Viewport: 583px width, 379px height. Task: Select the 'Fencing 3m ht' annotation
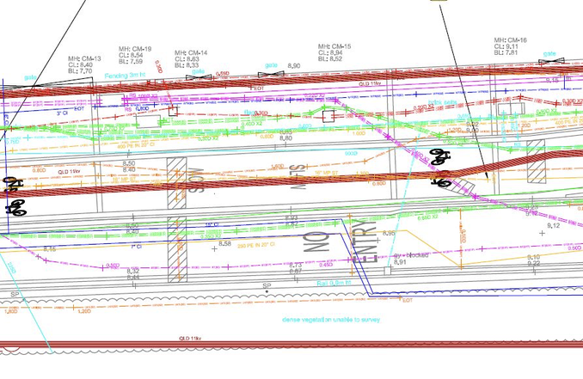(x=125, y=76)
